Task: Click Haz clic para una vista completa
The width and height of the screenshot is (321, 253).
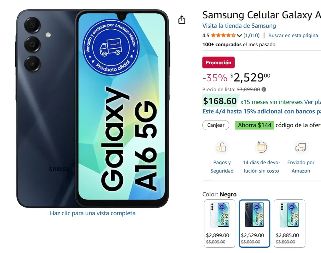Action: (93, 213)
